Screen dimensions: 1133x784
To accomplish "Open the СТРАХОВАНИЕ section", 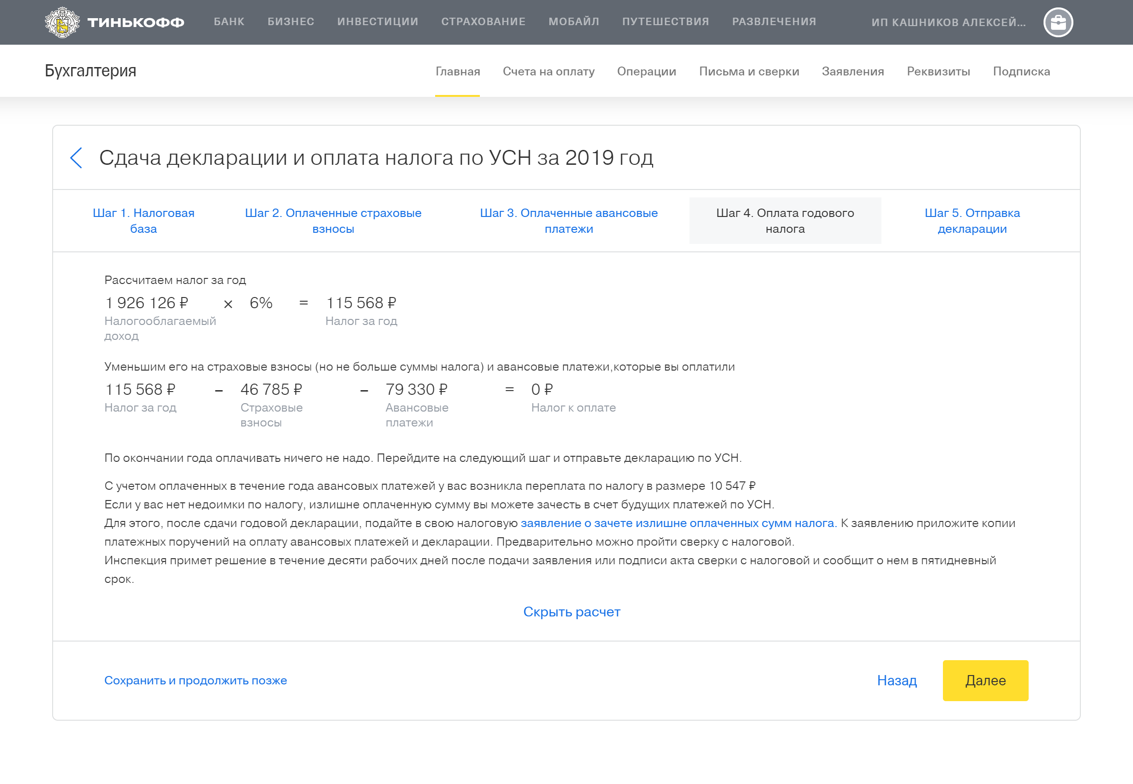I will point(483,21).
